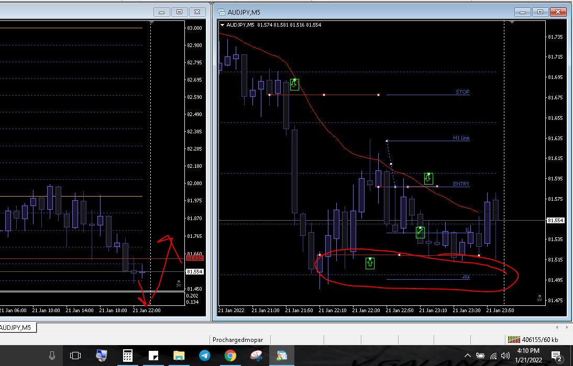The height and width of the screenshot is (366, 573).
Task: Open File Explorer from the taskbar
Action: (179, 356)
